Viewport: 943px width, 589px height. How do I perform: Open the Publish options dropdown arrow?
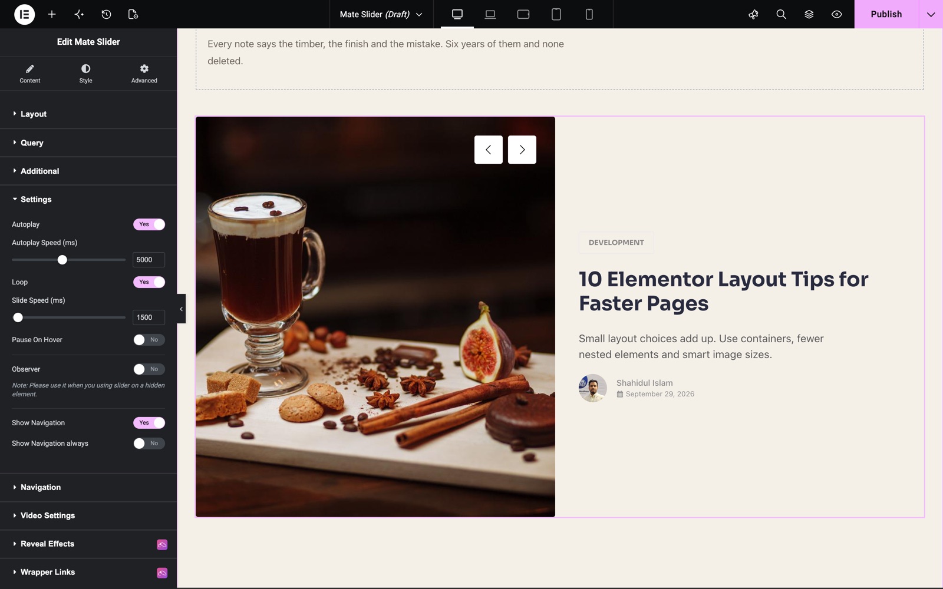(931, 14)
